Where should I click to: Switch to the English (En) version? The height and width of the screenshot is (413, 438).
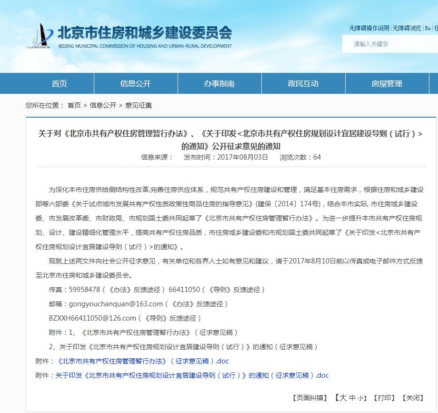click(x=428, y=28)
